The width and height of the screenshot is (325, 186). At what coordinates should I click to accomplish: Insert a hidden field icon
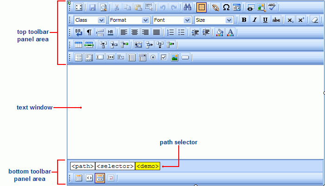tap(121, 58)
